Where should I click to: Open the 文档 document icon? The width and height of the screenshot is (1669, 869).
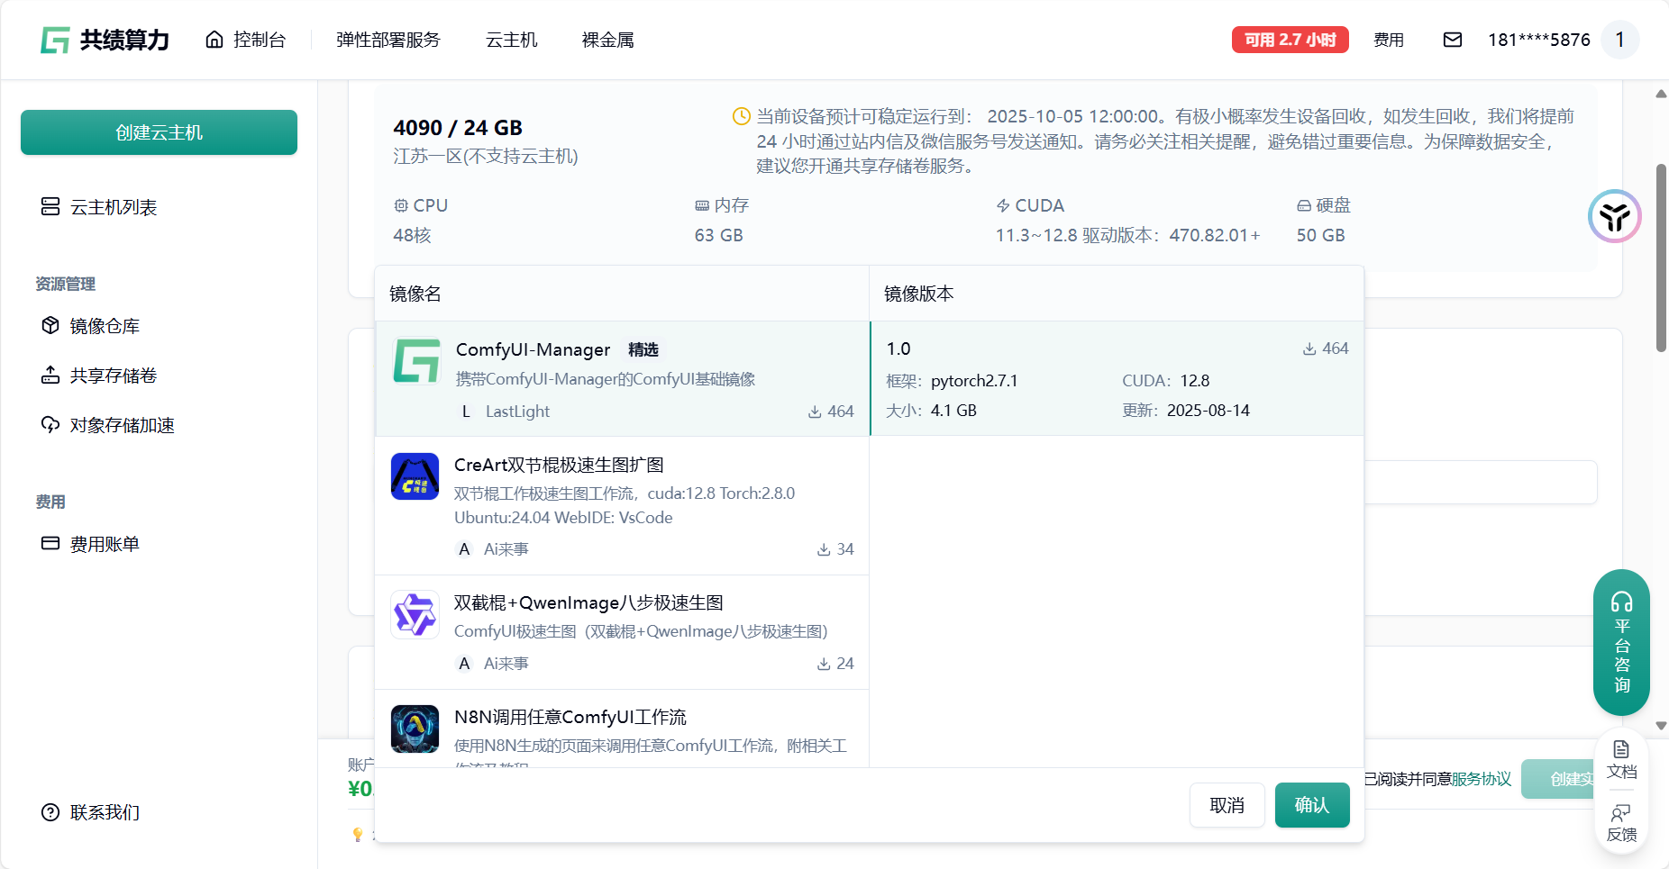[1621, 759]
